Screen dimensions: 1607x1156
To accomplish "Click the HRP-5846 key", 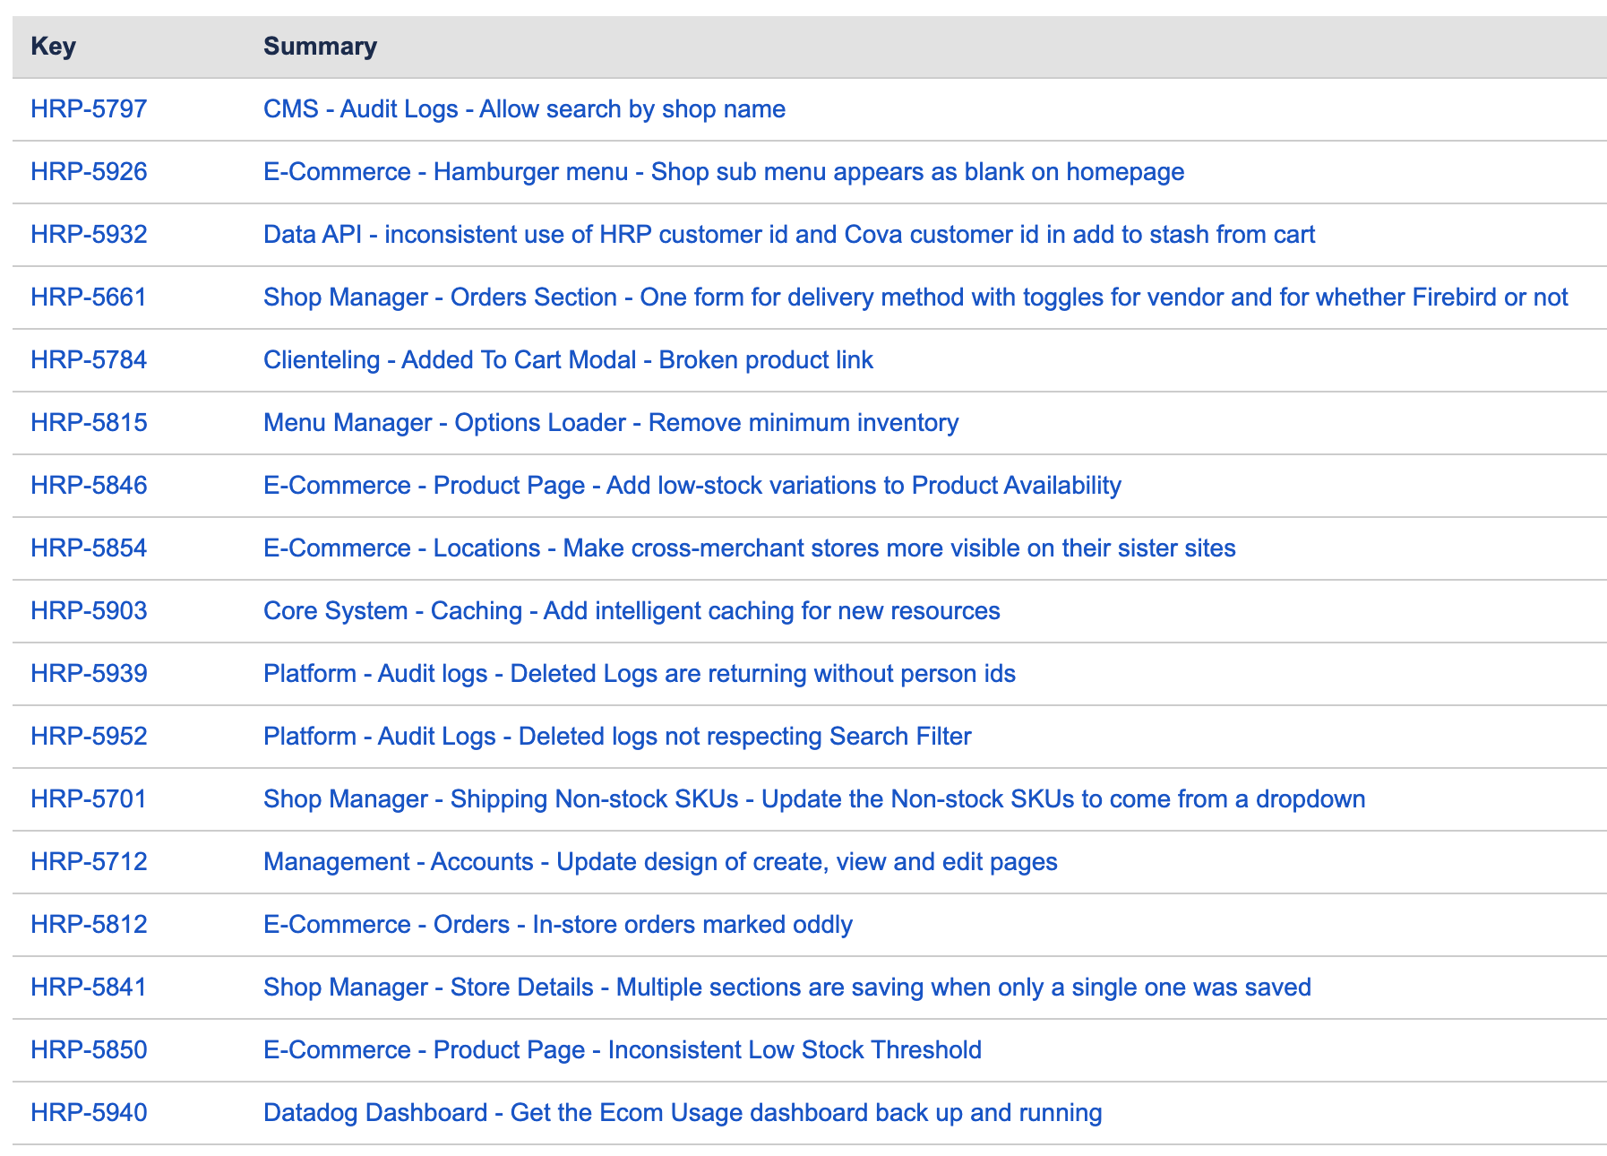I will click(x=89, y=486).
